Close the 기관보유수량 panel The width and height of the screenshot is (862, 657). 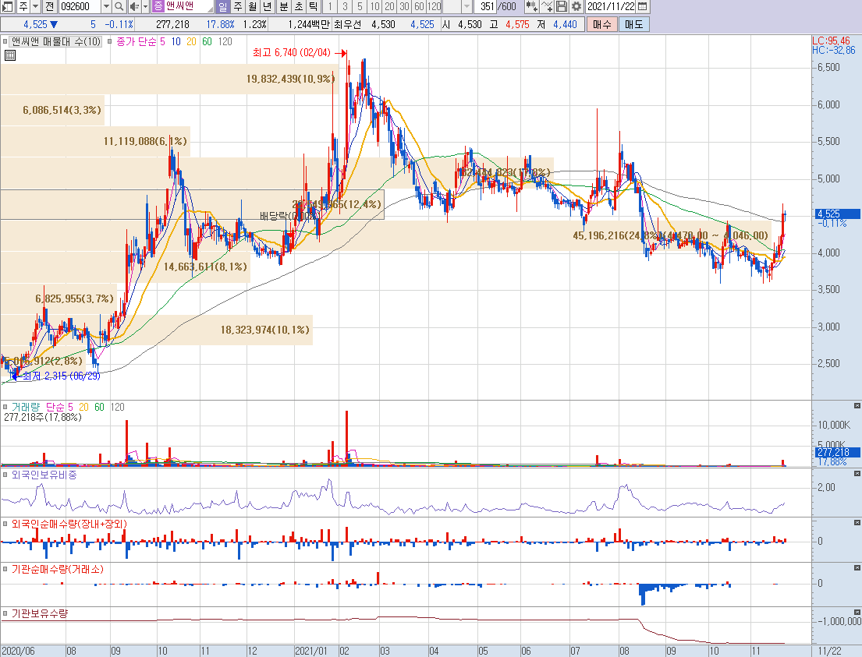(857, 613)
